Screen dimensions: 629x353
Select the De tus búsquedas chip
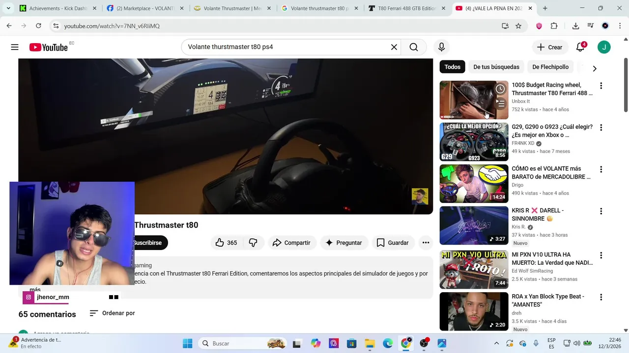496,67
